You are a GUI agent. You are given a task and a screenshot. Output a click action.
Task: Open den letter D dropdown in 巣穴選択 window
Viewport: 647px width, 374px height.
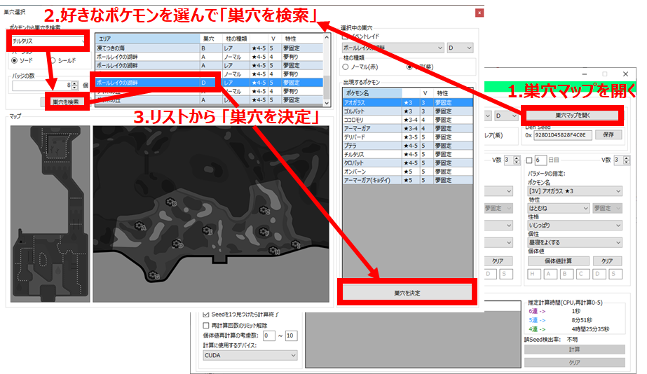[460, 48]
